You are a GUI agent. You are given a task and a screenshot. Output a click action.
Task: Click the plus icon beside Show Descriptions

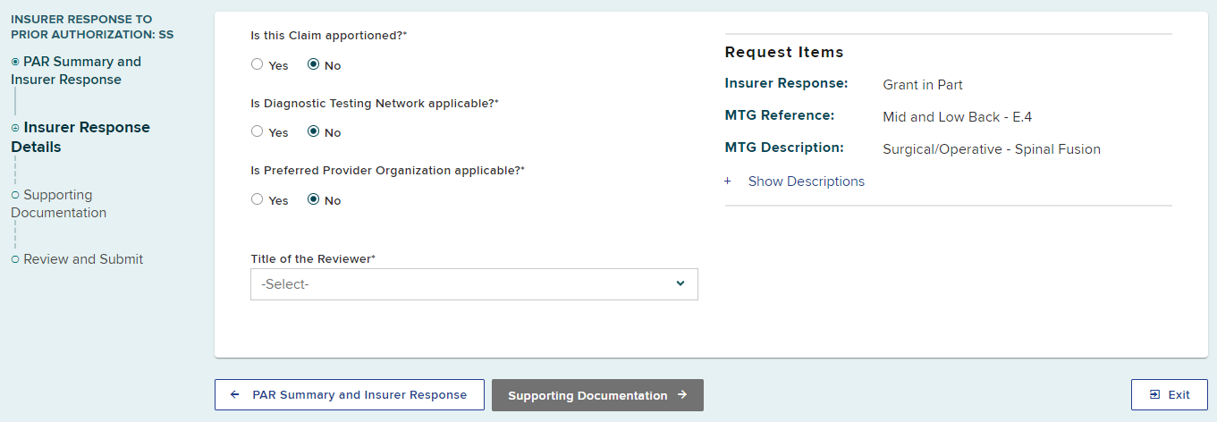click(728, 181)
